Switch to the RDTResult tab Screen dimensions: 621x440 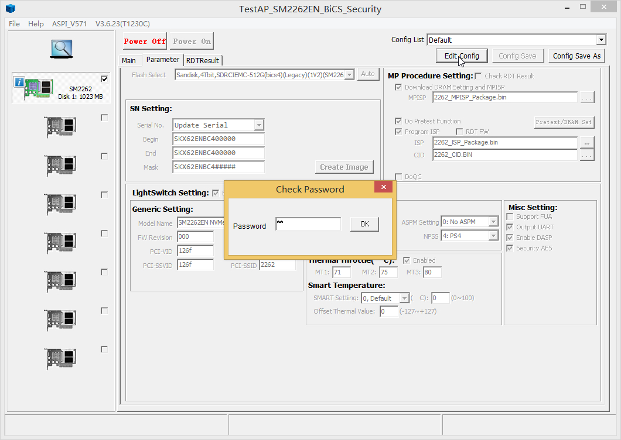(203, 60)
